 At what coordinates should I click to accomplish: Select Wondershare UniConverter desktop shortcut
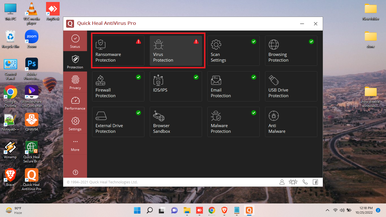coord(32,97)
